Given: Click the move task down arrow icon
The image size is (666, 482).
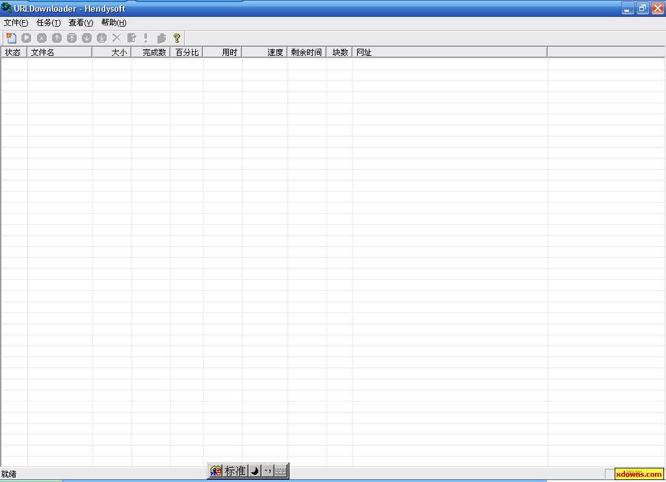Looking at the screenshot, I should point(87,38).
